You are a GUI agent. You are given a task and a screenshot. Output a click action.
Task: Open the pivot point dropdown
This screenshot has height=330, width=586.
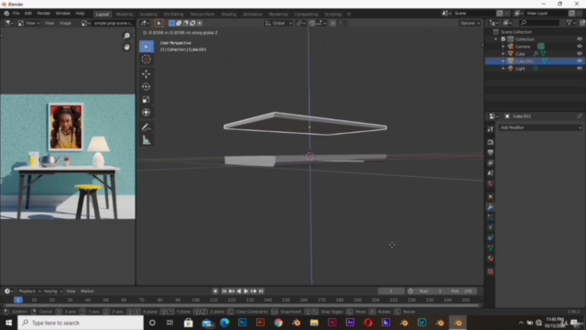coord(301,23)
